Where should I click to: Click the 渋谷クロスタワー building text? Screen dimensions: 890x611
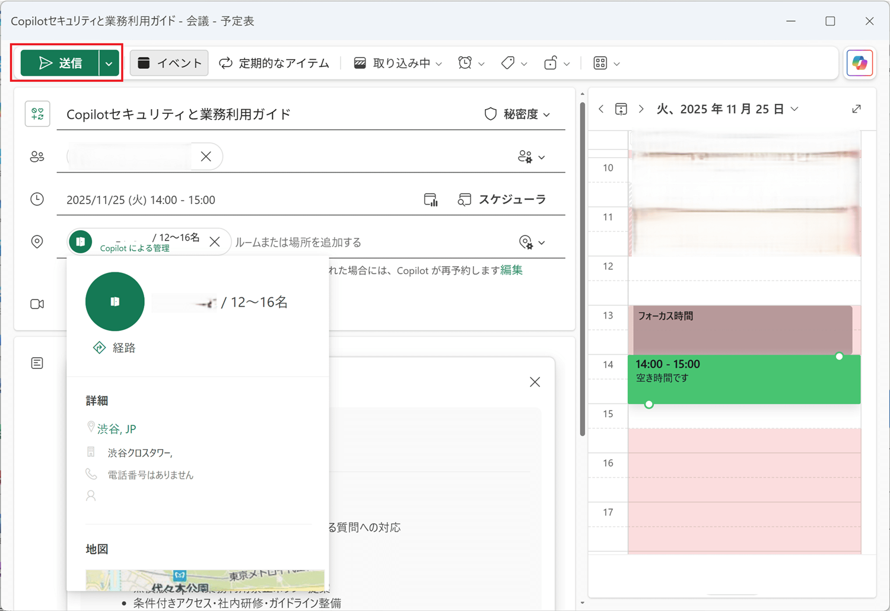pos(140,453)
